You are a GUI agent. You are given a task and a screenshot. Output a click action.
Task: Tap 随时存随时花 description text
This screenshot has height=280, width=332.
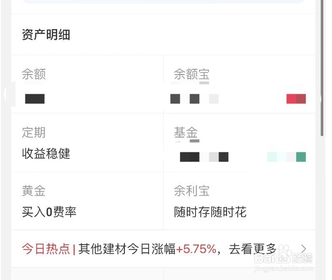[x=210, y=212]
